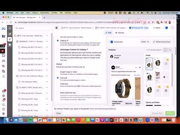Open the File menu
Image resolution: width=180 pixels, height=135 pixels.
[x=17, y=13]
